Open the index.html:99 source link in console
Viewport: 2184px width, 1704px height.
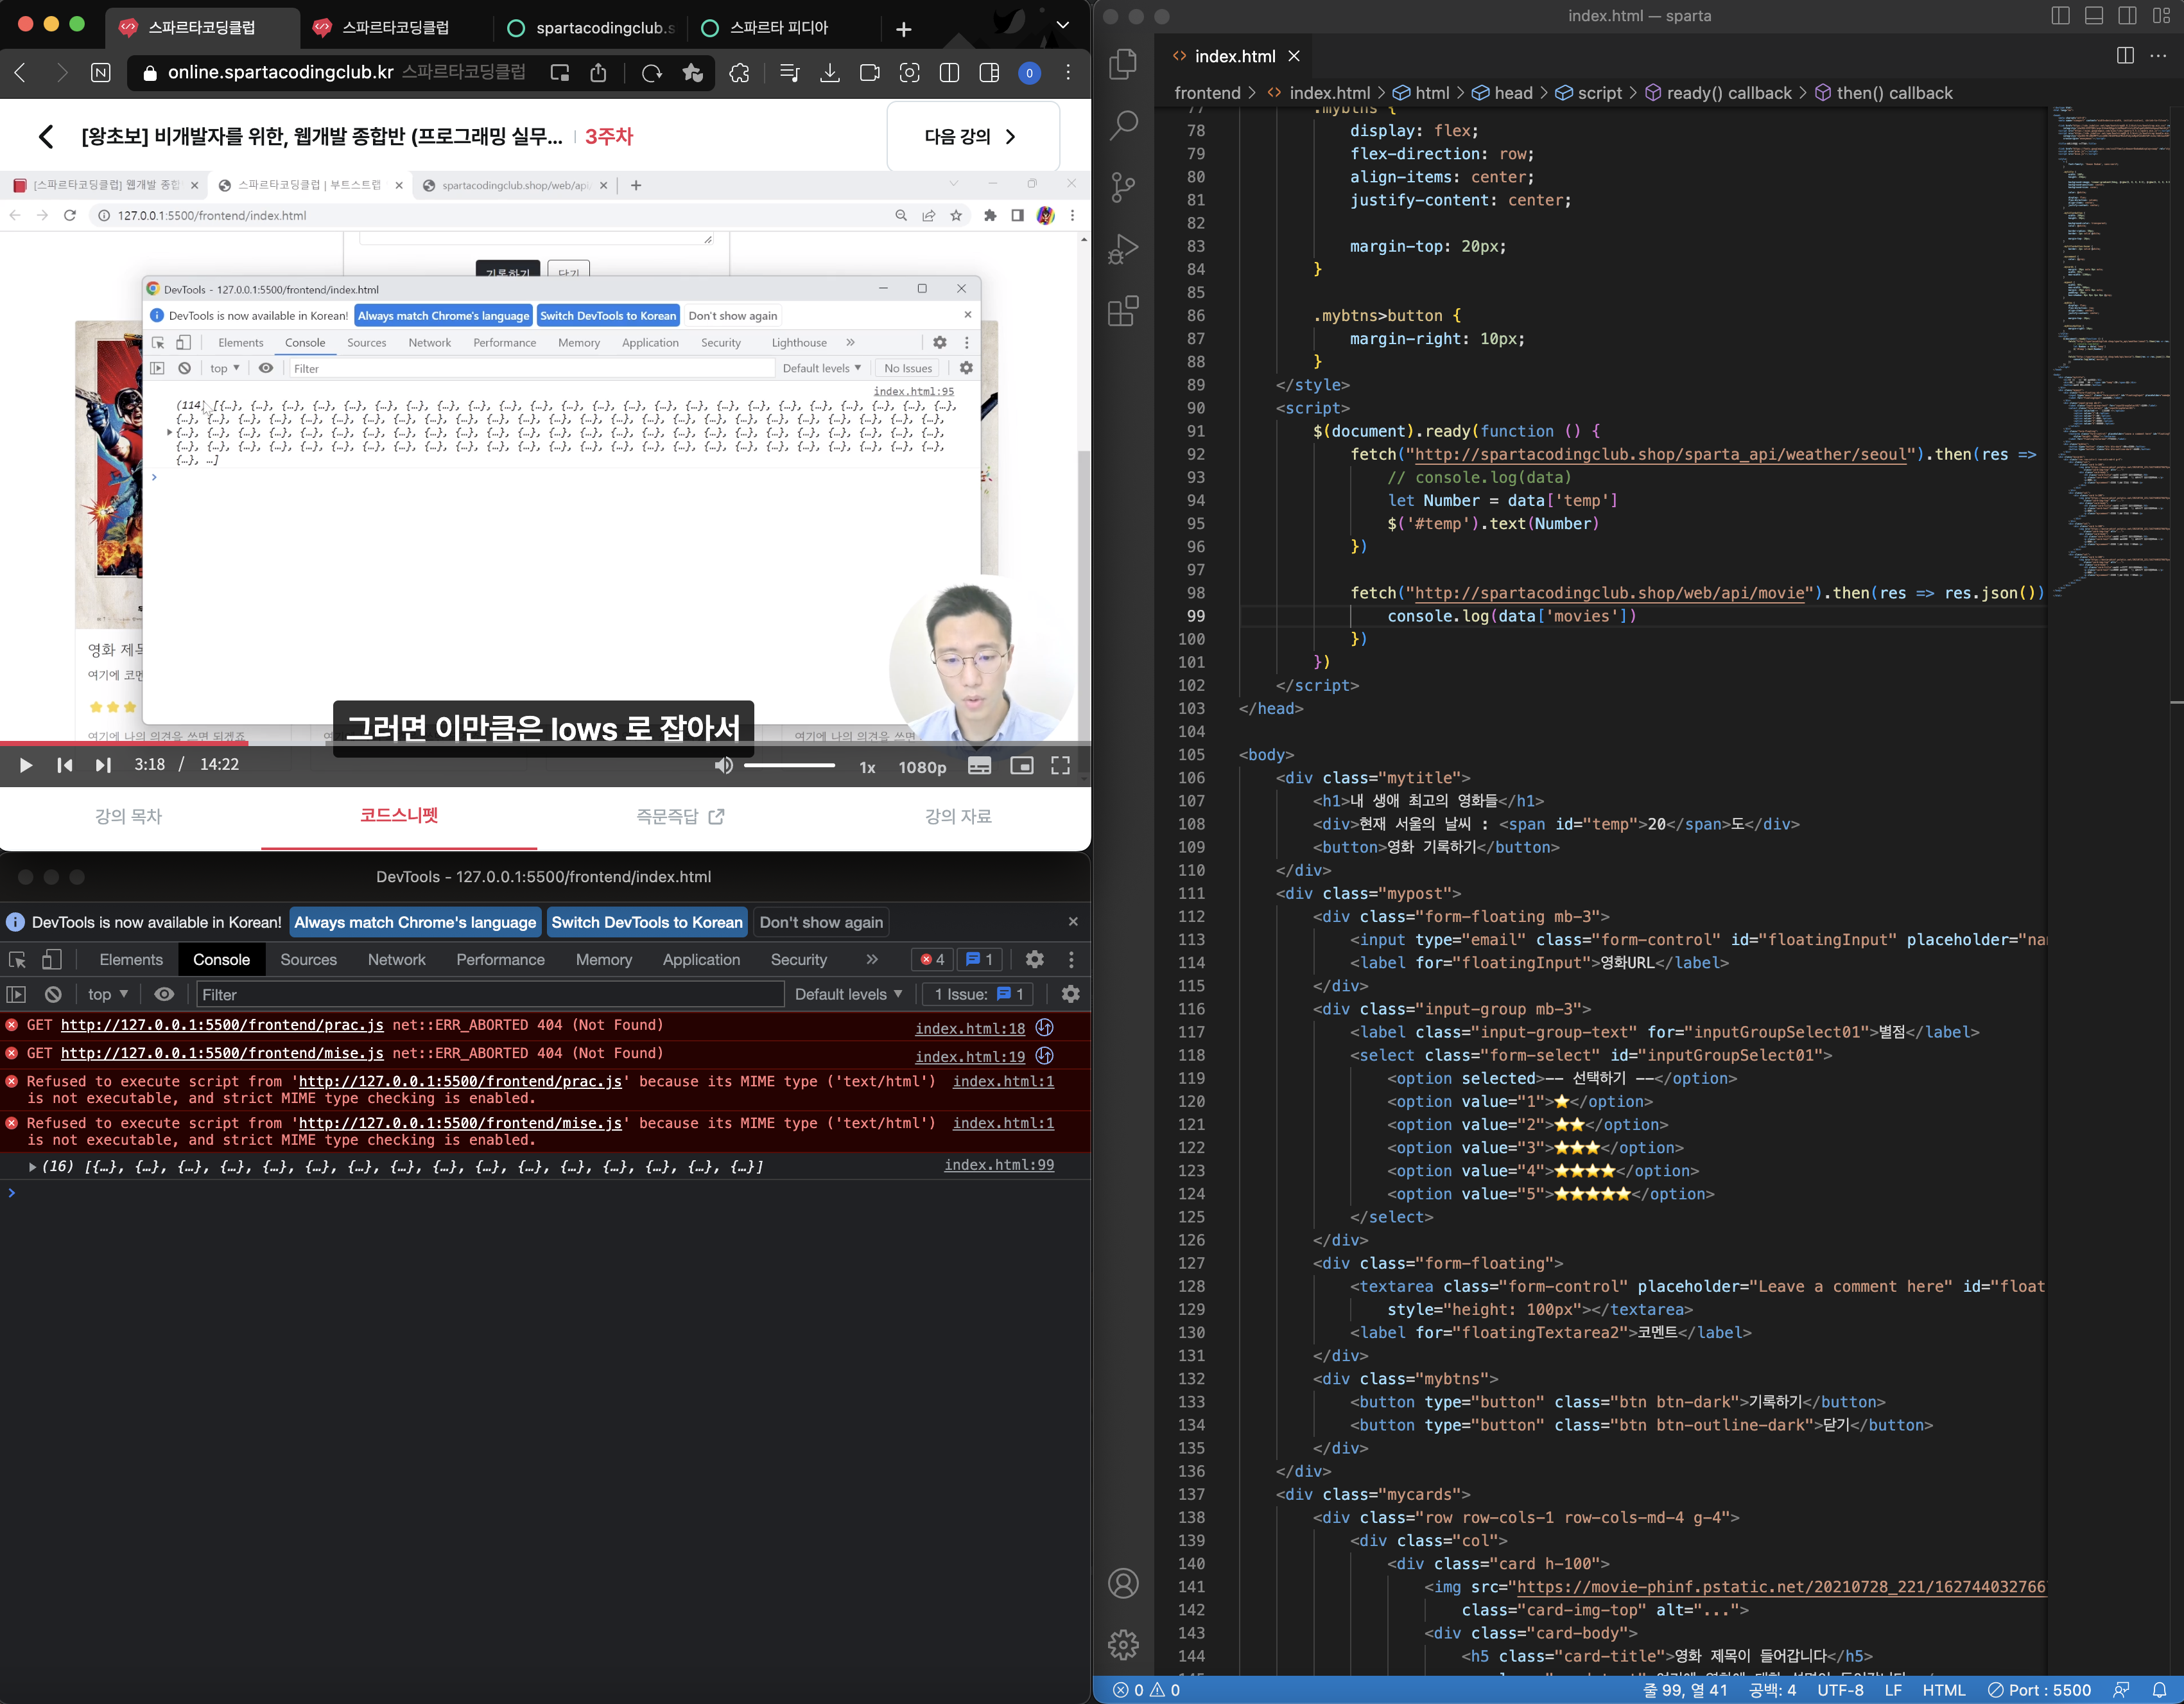point(999,1166)
